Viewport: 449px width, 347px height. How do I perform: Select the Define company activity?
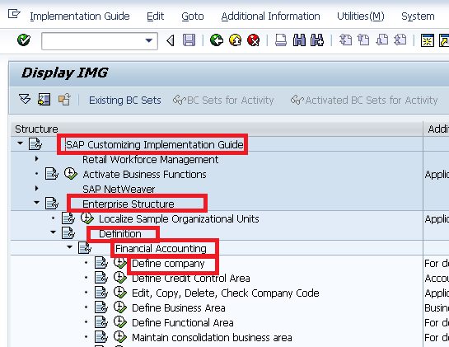click(168, 263)
